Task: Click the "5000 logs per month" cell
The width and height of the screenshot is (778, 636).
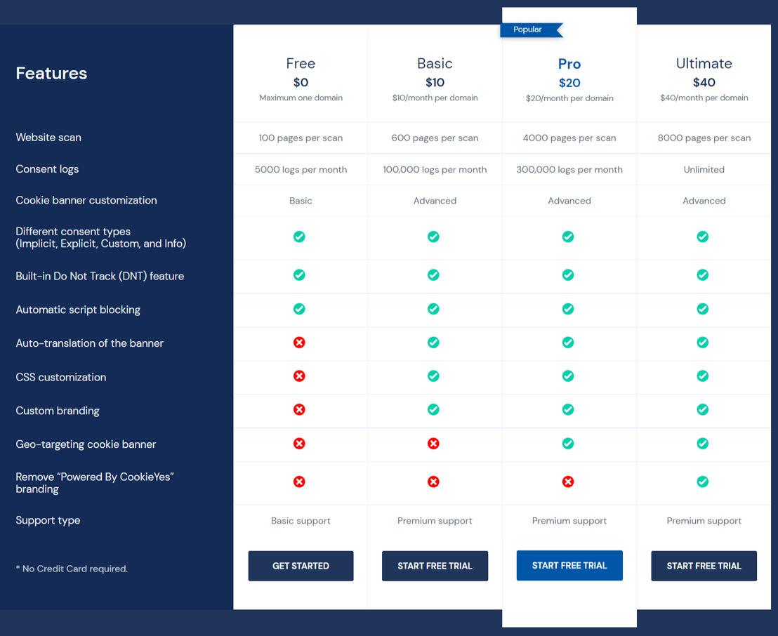Action: pos(301,170)
